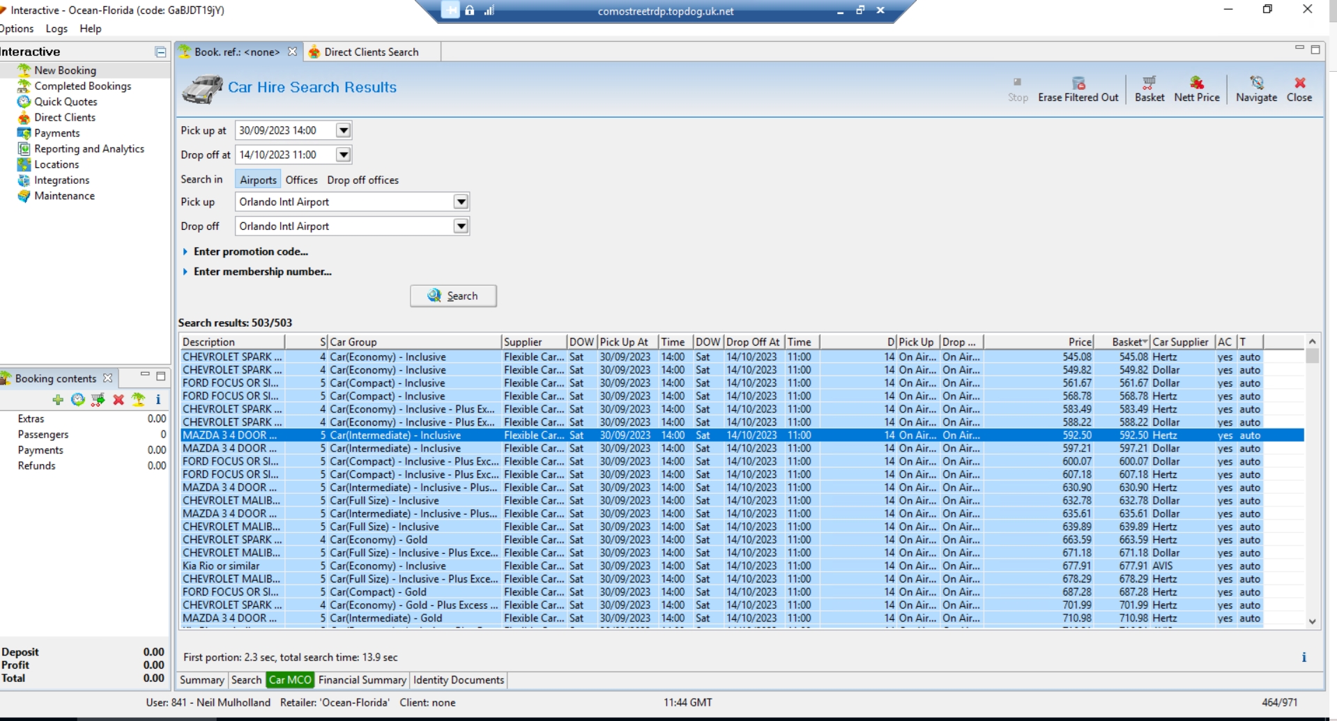Go to Direct Clients in the sidebar
Image resolution: width=1337 pixels, height=721 pixels.
pos(65,117)
